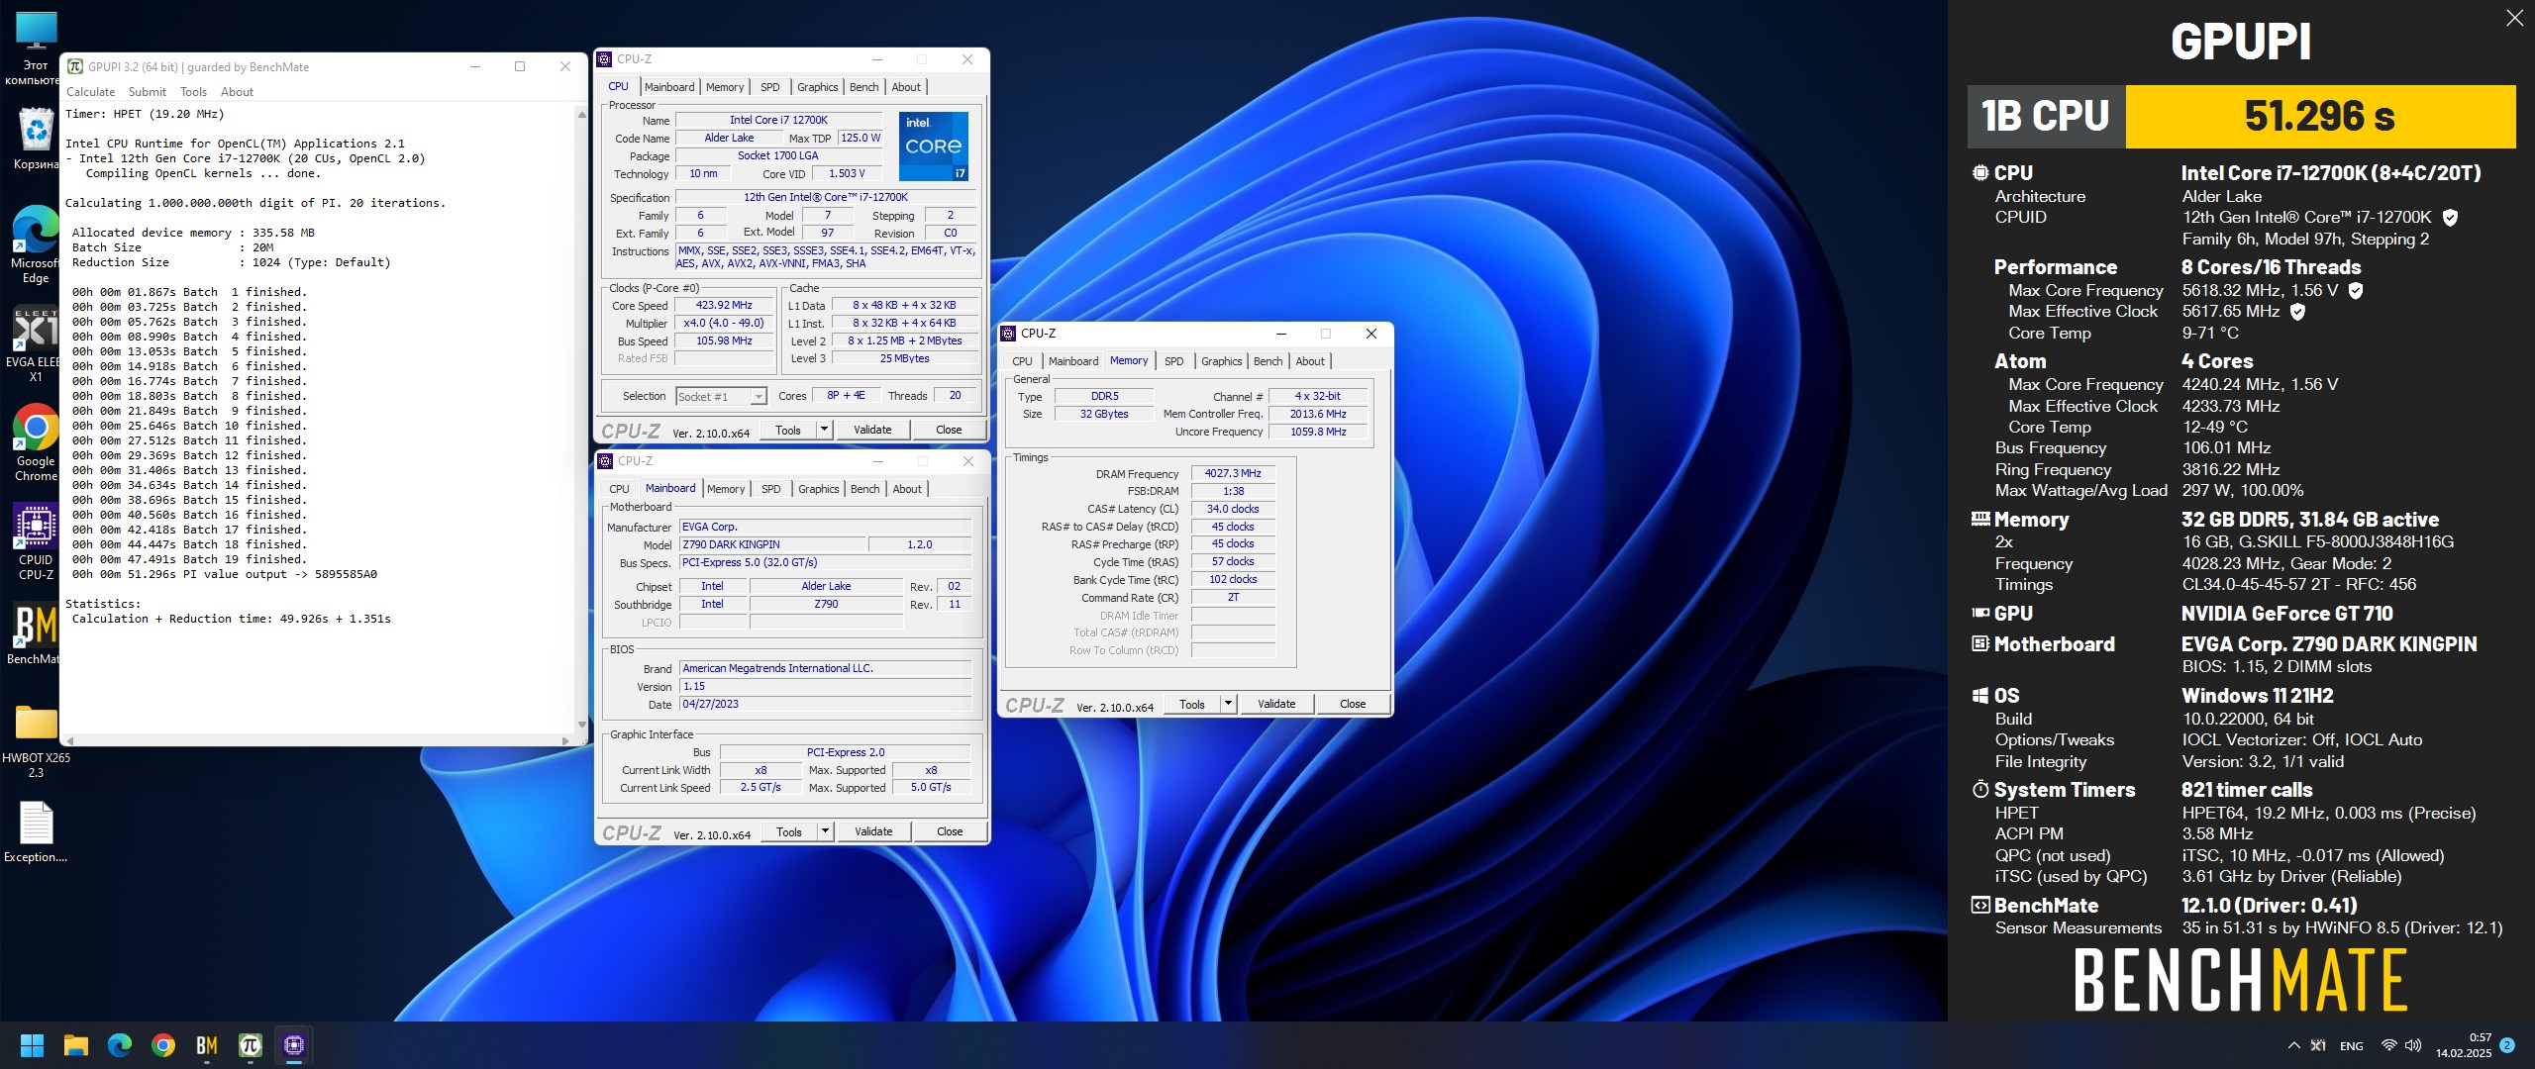The width and height of the screenshot is (2535, 1069).
Task: Switch to CPU tab in Mainboard CPU-Z window
Action: pyautogui.click(x=619, y=489)
